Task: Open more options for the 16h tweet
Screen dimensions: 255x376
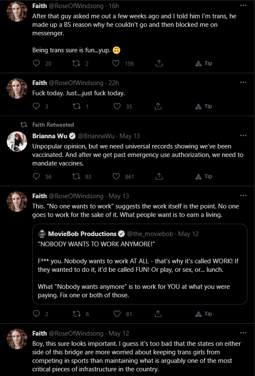Action: [243, 5]
